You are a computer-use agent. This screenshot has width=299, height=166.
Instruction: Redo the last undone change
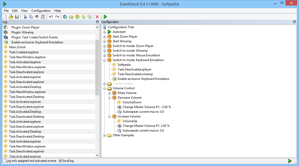click(57, 17)
